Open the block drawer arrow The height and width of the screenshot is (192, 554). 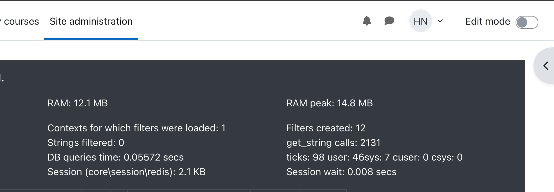click(x=546, y=66)
